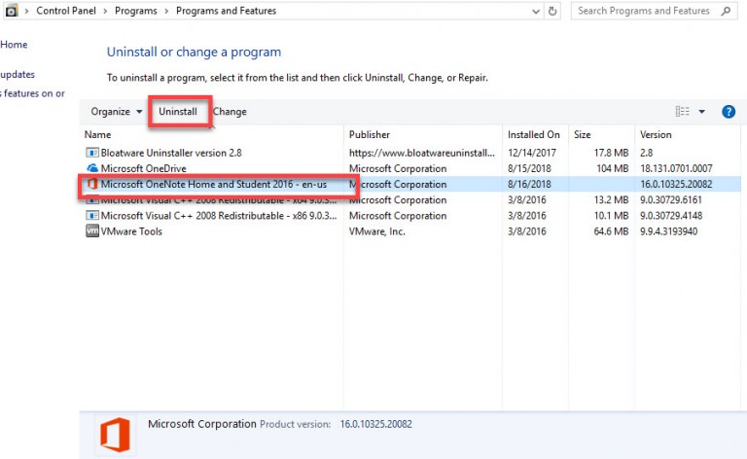Go to Control Panel breadcrumb
747x459 pixels.
66,11
